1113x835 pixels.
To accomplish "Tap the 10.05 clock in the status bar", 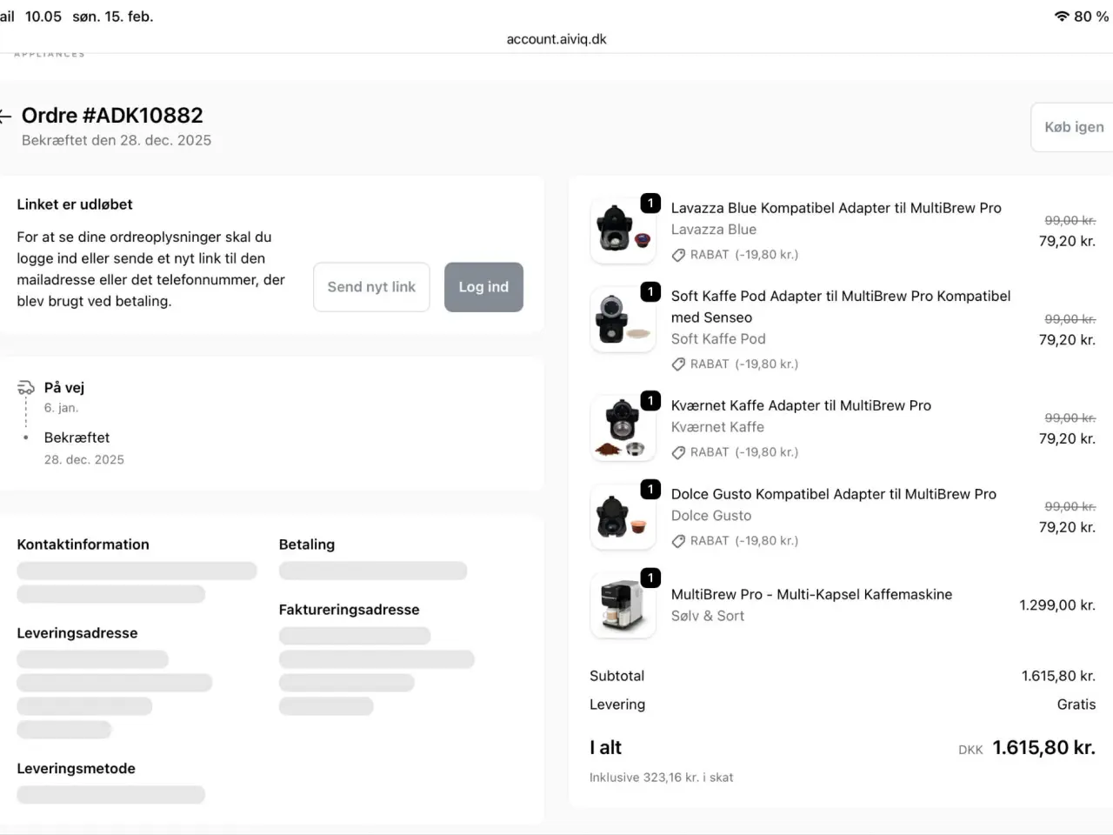I will click(43, 17).
